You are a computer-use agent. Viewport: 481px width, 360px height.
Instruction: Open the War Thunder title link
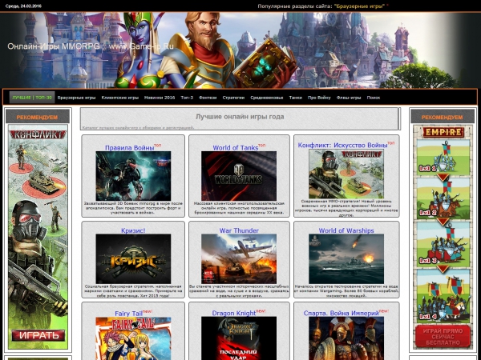[239, 230]
